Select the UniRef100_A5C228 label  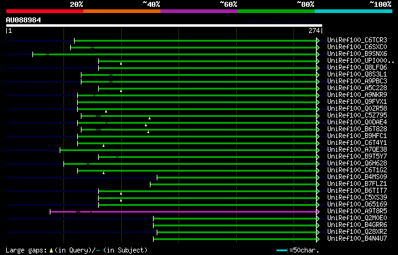(x=357, y=88)
